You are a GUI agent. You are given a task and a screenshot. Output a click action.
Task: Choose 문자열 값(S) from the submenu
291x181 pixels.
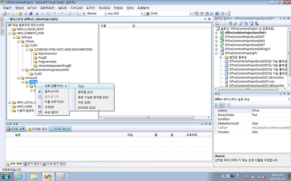91,92
